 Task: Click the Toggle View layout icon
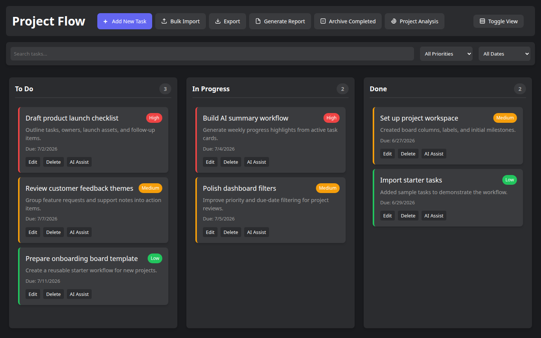(482, 21)
